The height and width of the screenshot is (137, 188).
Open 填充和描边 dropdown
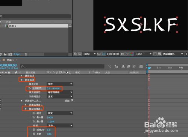pos(60,92)
